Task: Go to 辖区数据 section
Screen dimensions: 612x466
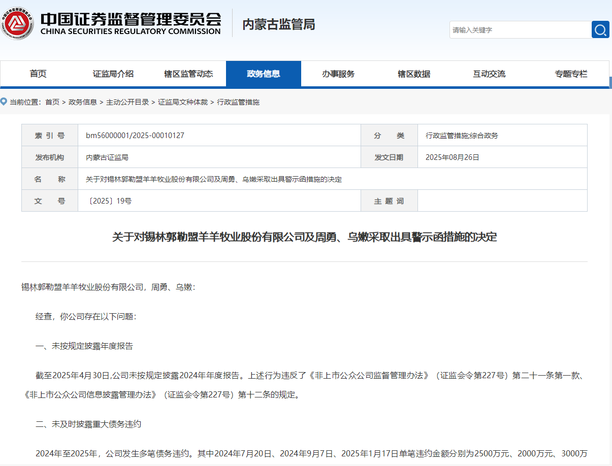Action: (414, 74)
